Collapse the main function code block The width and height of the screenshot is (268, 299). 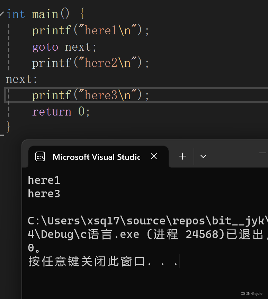2,14
